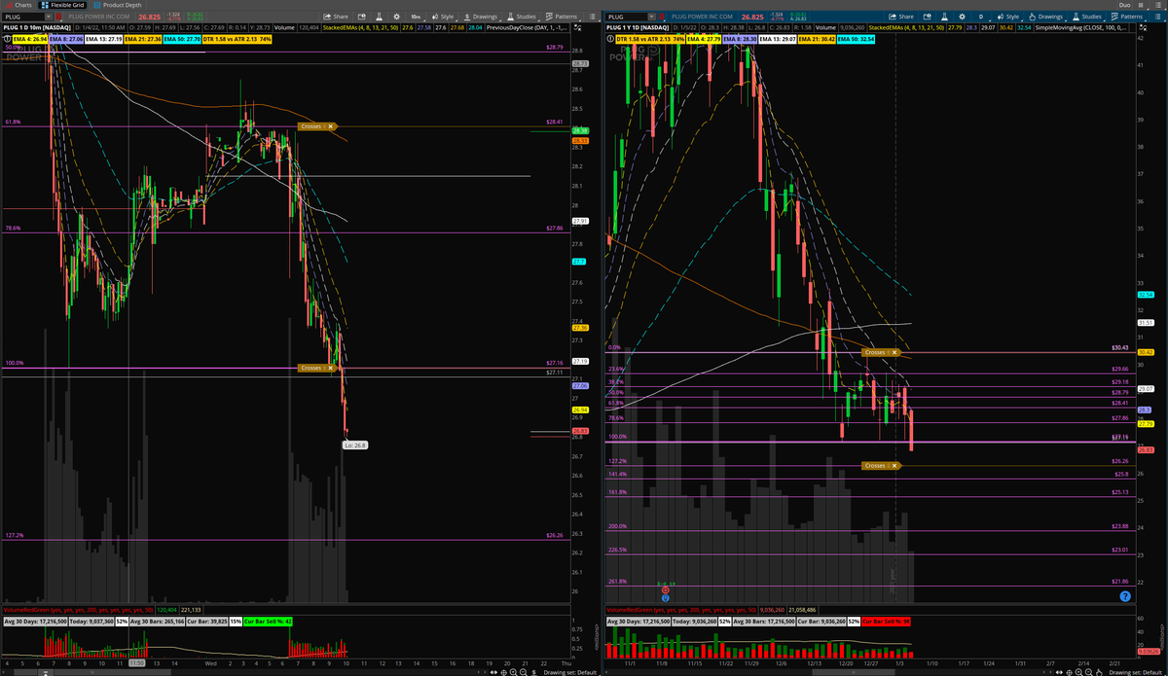Open the Style menu on the 10m chart
Viewport: 1168px width, 676px height.
[442, 17]
